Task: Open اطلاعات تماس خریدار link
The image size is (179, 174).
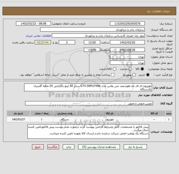Action: point(38,36)
